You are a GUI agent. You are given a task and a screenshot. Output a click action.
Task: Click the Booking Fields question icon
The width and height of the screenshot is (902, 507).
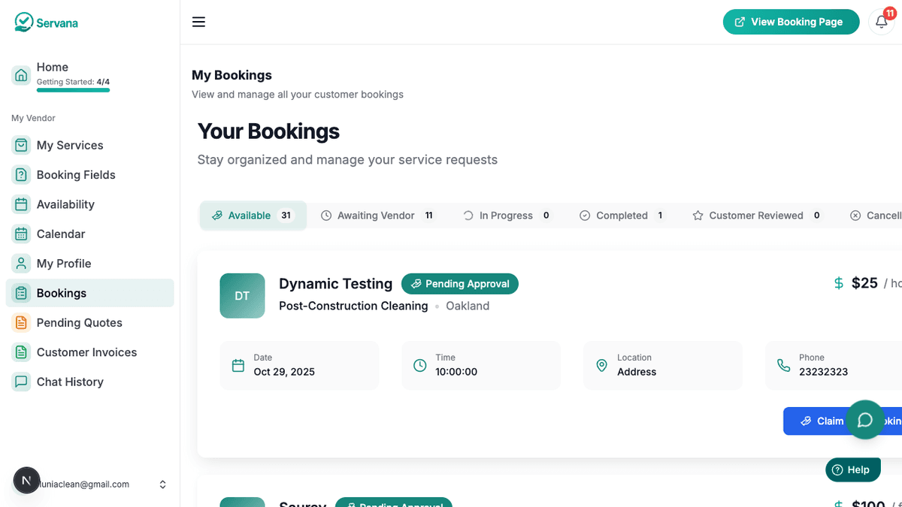pyautogui.click(x=21, y=175)
